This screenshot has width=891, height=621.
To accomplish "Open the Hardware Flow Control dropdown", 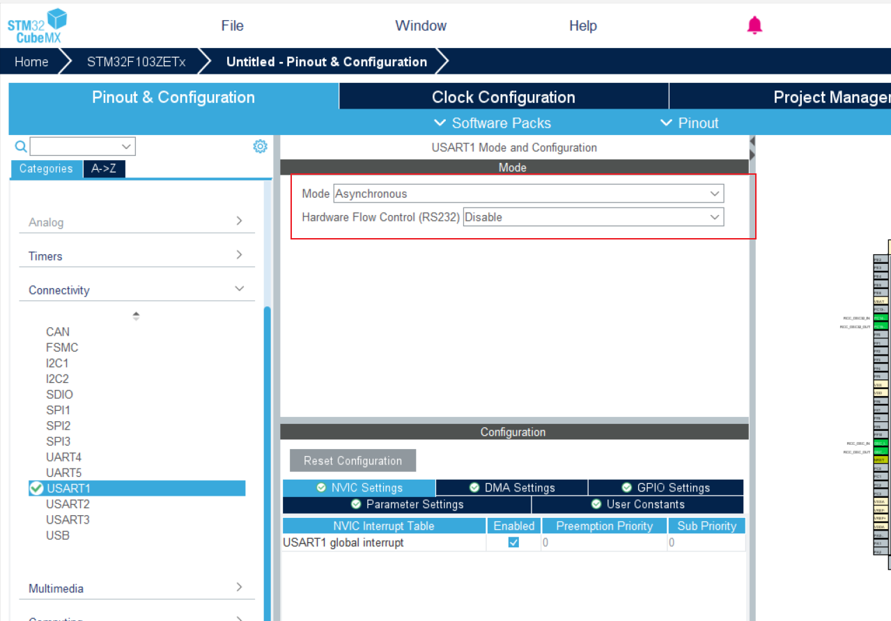I will (x=594, y=217).
